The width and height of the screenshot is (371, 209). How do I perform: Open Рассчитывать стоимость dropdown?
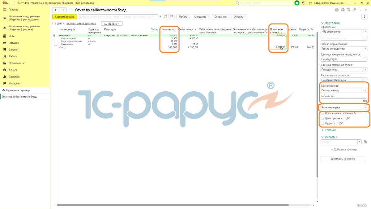tap(365, 80)
